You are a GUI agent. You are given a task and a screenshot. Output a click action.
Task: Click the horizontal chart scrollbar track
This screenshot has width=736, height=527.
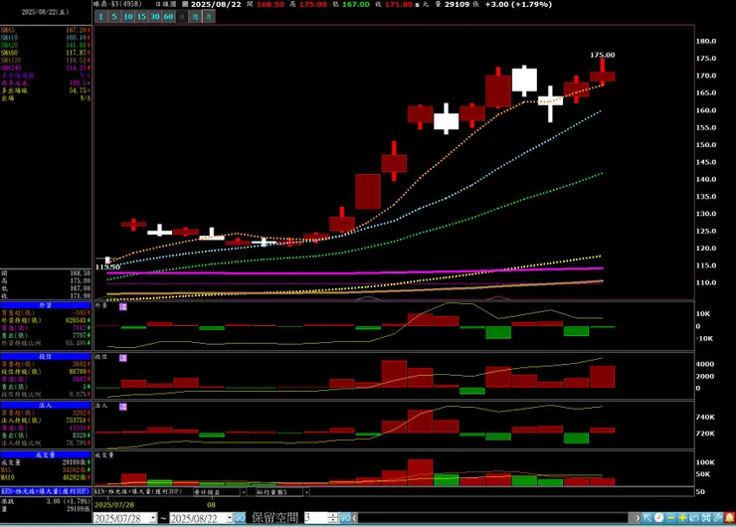(493, 518)
